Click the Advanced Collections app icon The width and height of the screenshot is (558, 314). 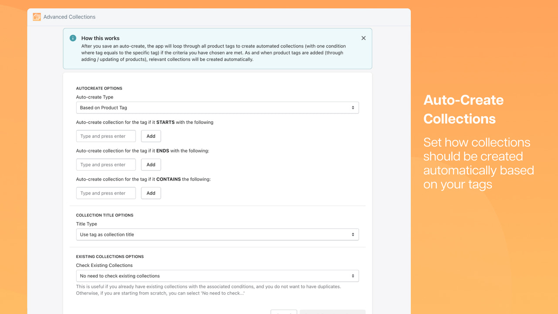(37, 17)
